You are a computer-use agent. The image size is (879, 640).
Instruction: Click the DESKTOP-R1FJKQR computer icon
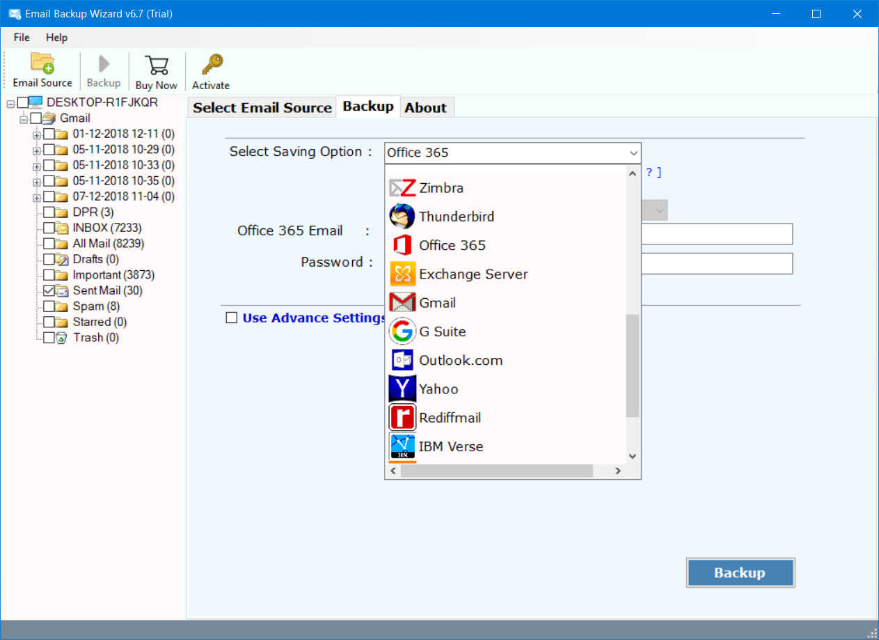(x=36, y=103)
